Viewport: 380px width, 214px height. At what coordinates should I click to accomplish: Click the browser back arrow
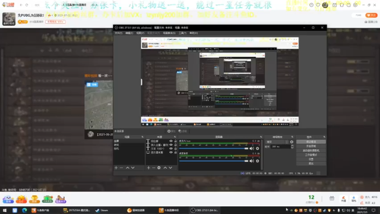click(21, 5)
